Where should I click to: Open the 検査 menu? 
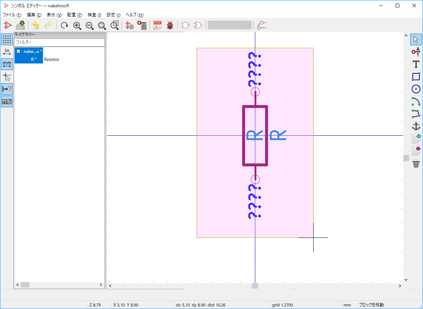pos(94,15)
